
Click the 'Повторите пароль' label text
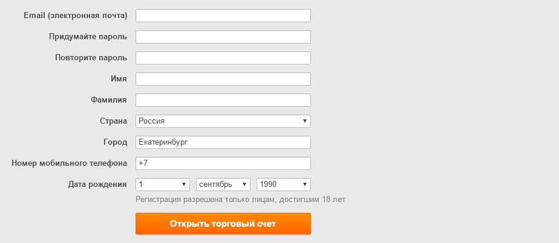91,58
